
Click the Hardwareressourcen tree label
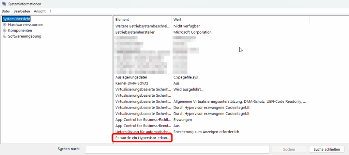pyautogui.click(x=26, y=25)
